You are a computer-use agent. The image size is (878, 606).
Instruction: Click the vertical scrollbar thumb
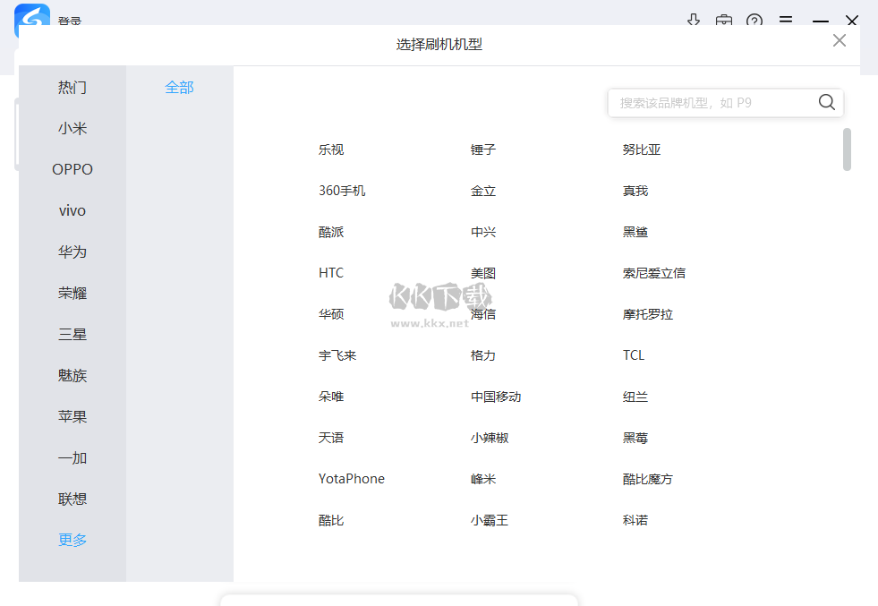[847, 149]
